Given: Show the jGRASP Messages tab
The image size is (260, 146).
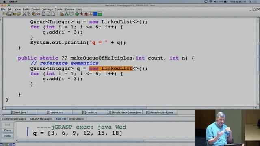Looking at the screenshot, I should click(x=41, y=119).
